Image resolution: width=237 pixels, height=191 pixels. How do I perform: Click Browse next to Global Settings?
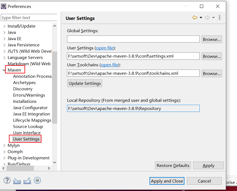[x=211, y=39]
